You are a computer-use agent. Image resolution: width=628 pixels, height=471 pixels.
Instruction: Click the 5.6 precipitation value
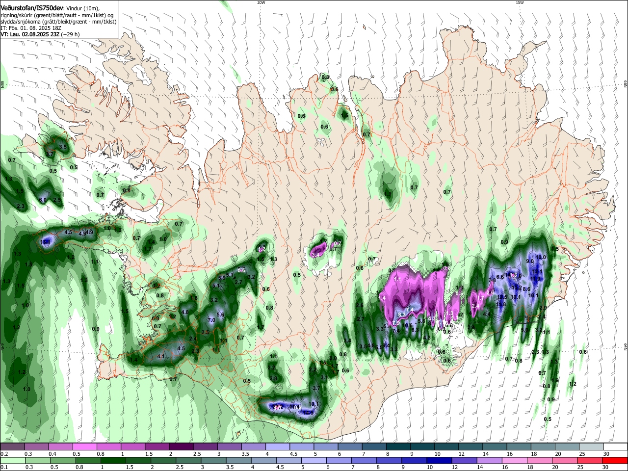(x=220, y=314)
